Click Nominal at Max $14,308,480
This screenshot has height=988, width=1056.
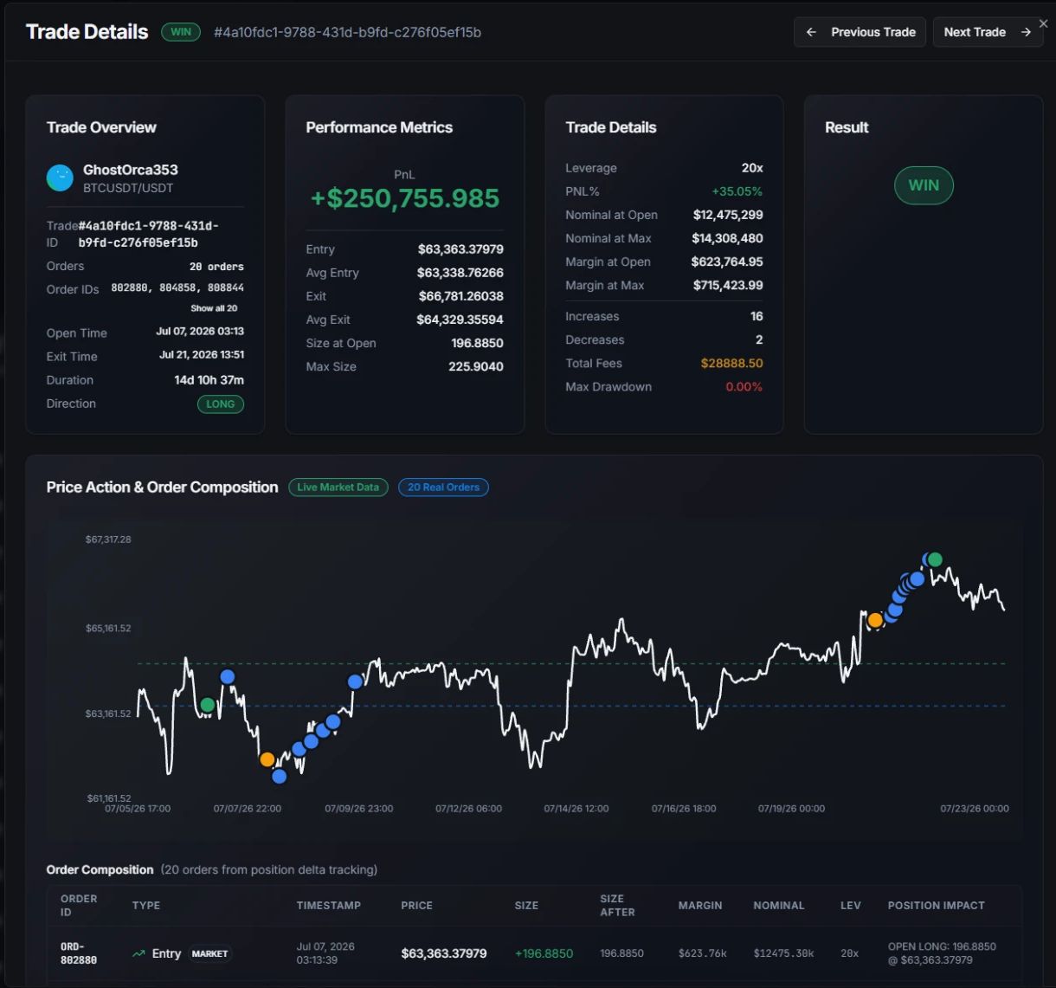pyautogui.click(x=727, y=238)
